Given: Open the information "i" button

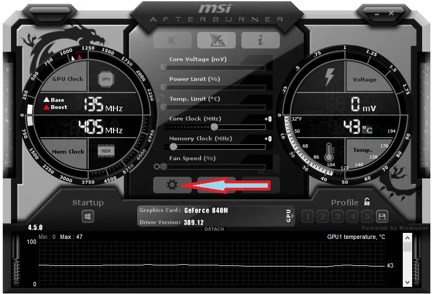Looking at the screenshot, I should tap(261, 40).
